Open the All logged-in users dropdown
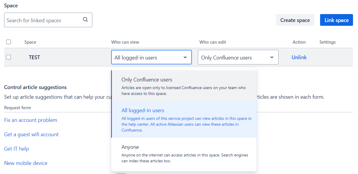 [x=151, y=57]
